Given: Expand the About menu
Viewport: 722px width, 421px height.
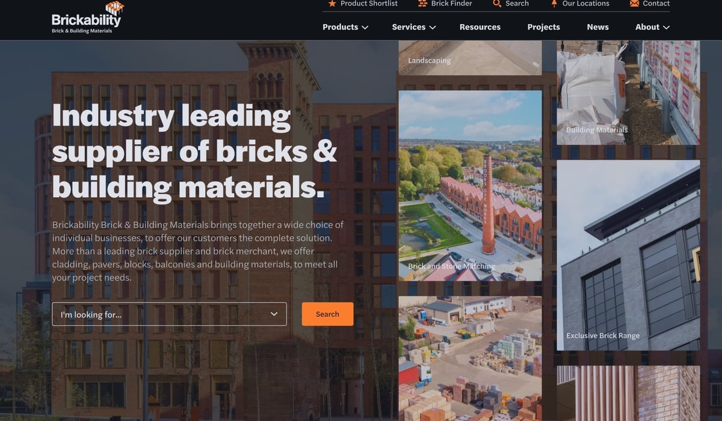Looking at the screenshot, I should (x=652, y=27).
